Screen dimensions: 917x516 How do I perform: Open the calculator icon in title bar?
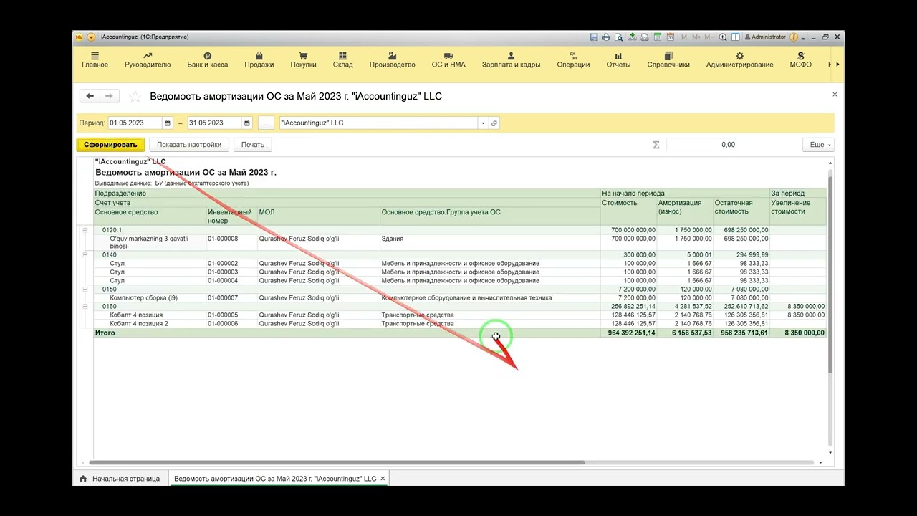657,37
